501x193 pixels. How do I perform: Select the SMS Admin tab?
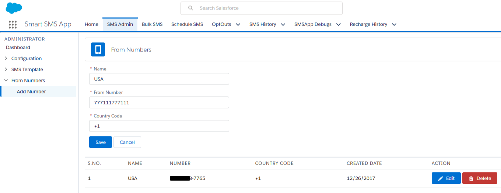pyautogui.click(x=120, y=24)
